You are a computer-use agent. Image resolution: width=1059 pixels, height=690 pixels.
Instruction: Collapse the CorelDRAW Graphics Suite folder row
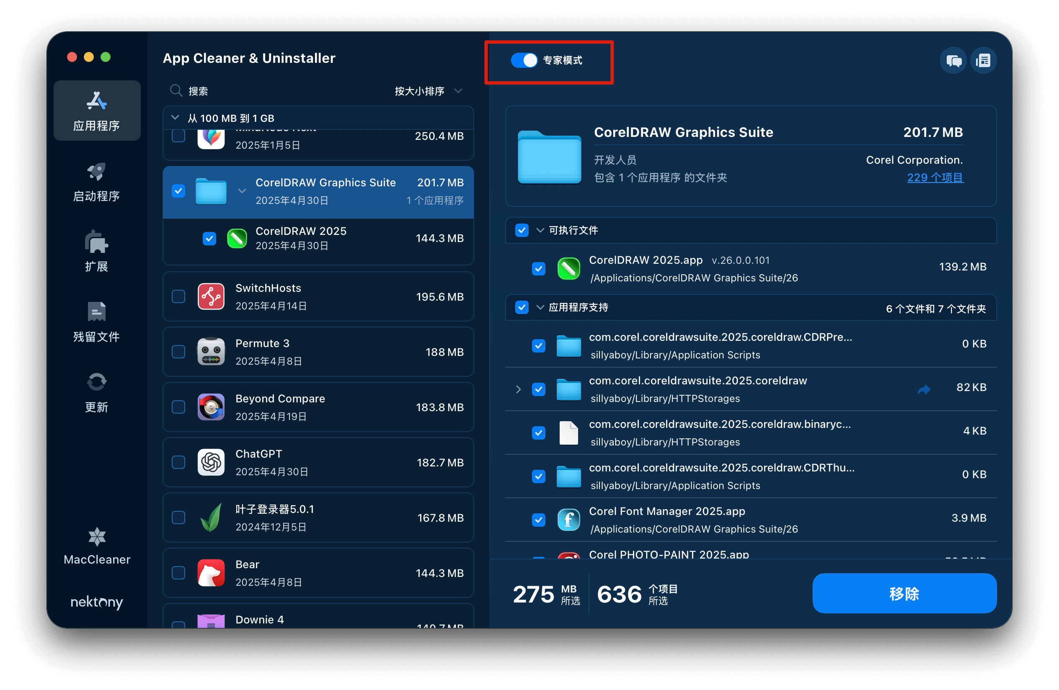click(242, 191)
